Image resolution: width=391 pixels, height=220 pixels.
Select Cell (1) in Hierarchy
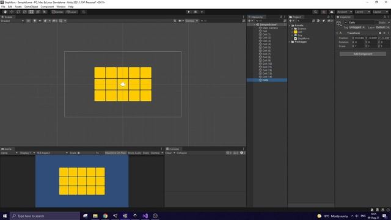point(266,34)
